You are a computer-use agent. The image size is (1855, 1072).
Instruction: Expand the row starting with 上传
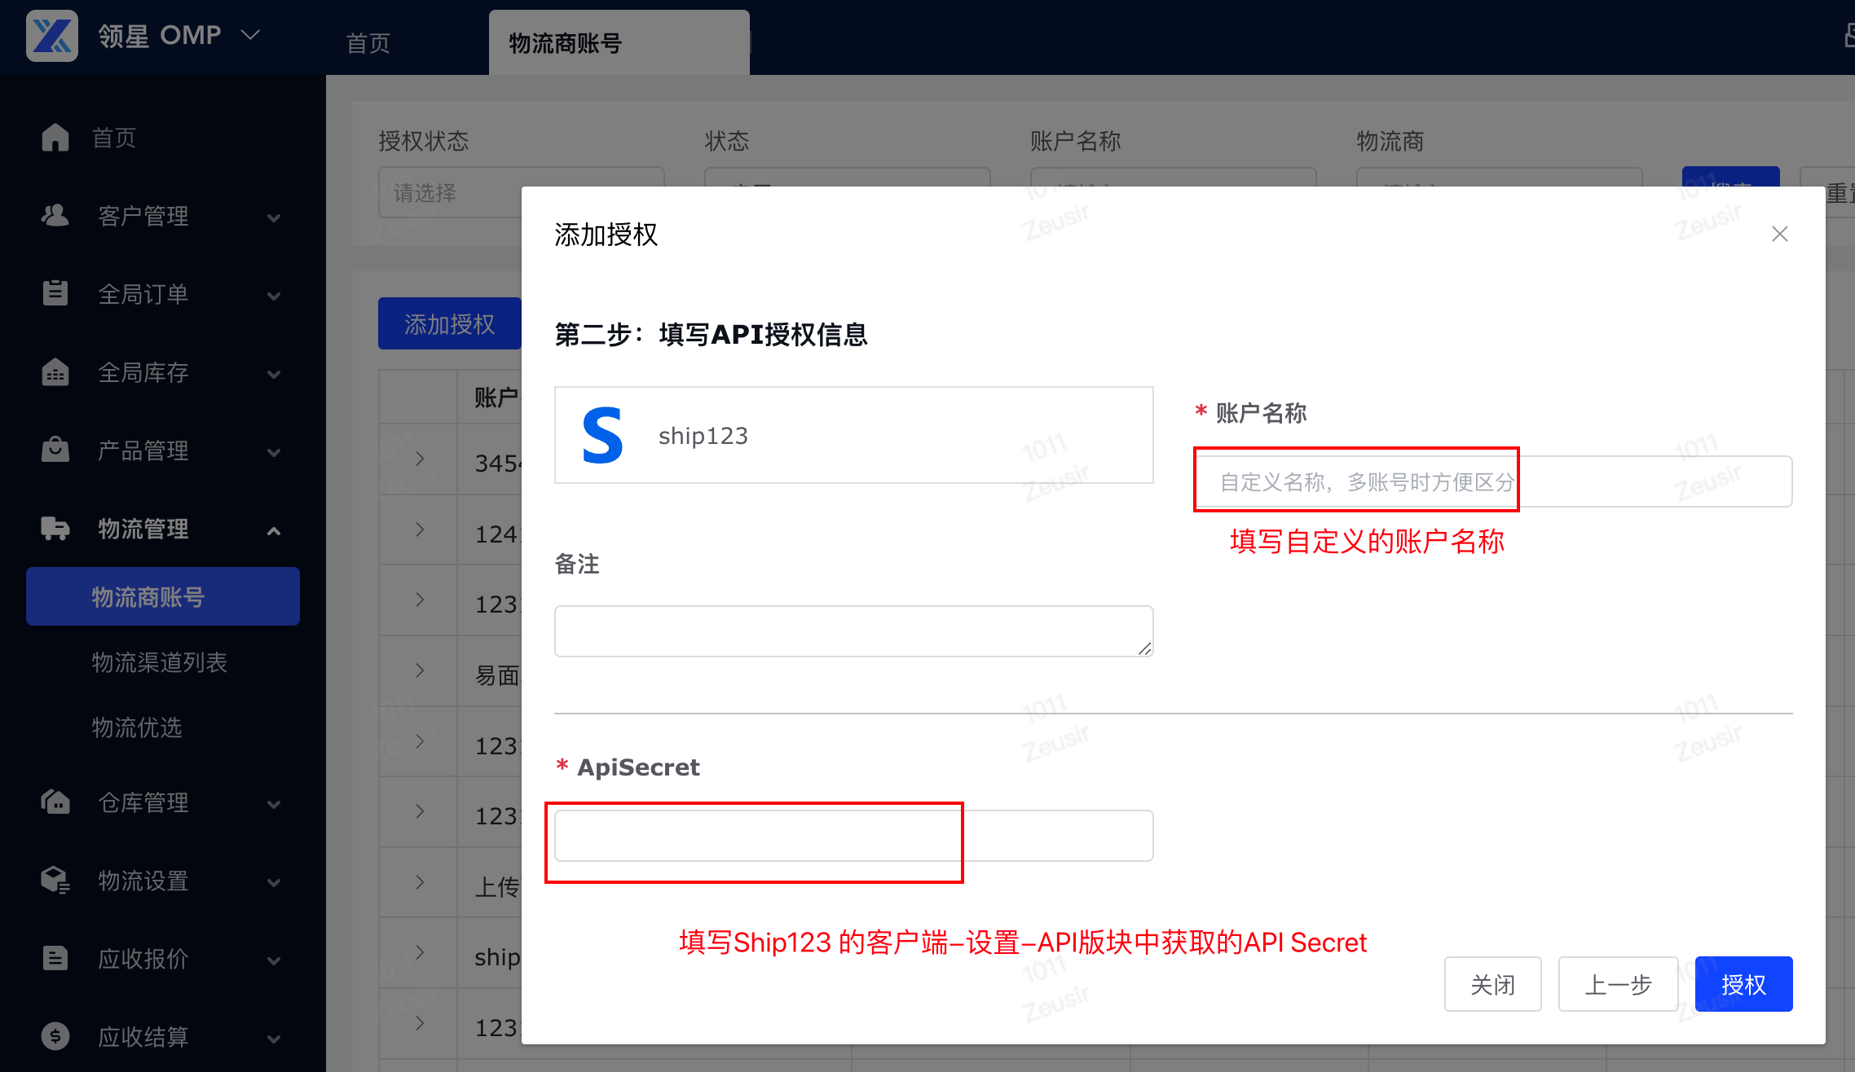tap(420, 882)
